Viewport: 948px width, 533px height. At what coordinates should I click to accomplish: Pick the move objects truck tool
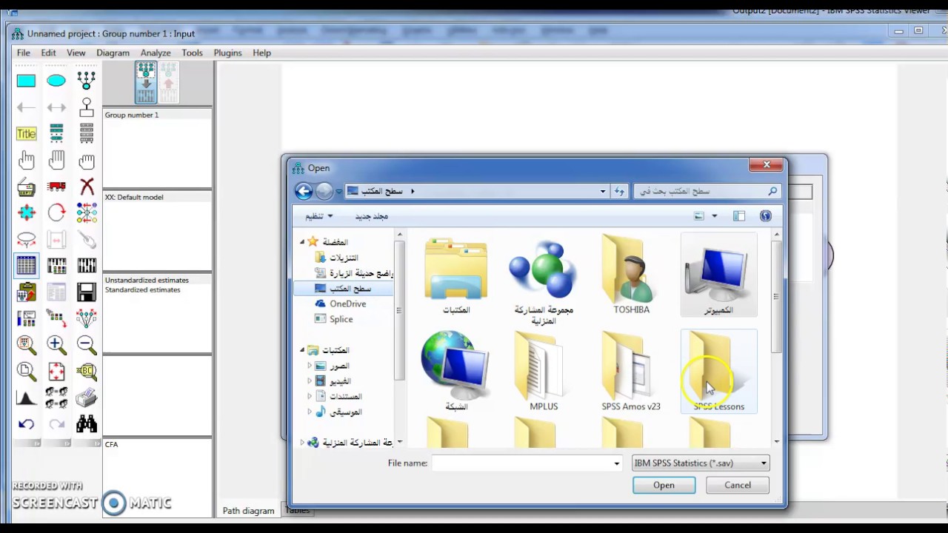coord(56,187)
